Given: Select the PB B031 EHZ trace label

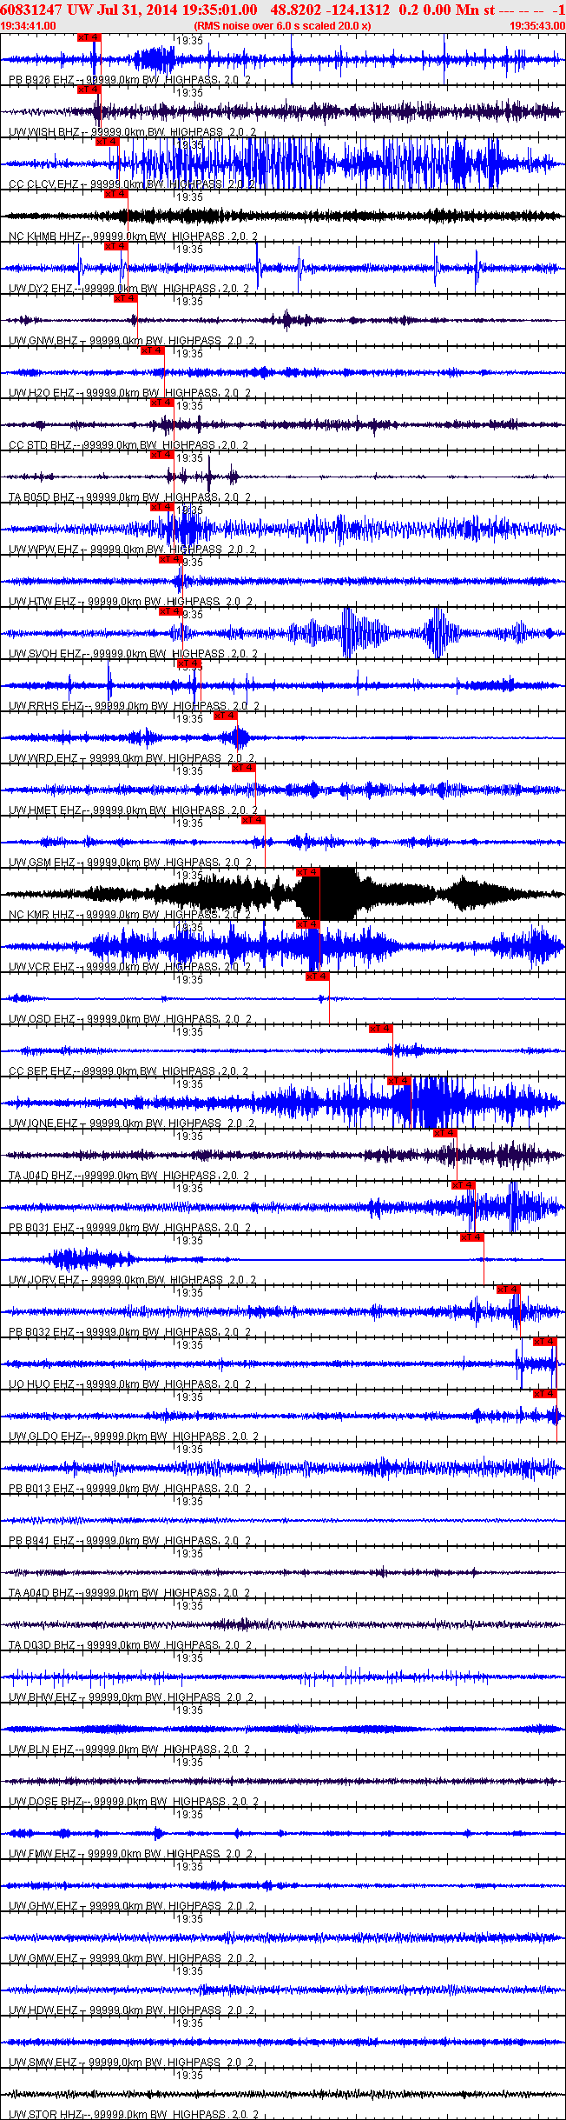Looking at the screenshot, I should pos(129,1228).
